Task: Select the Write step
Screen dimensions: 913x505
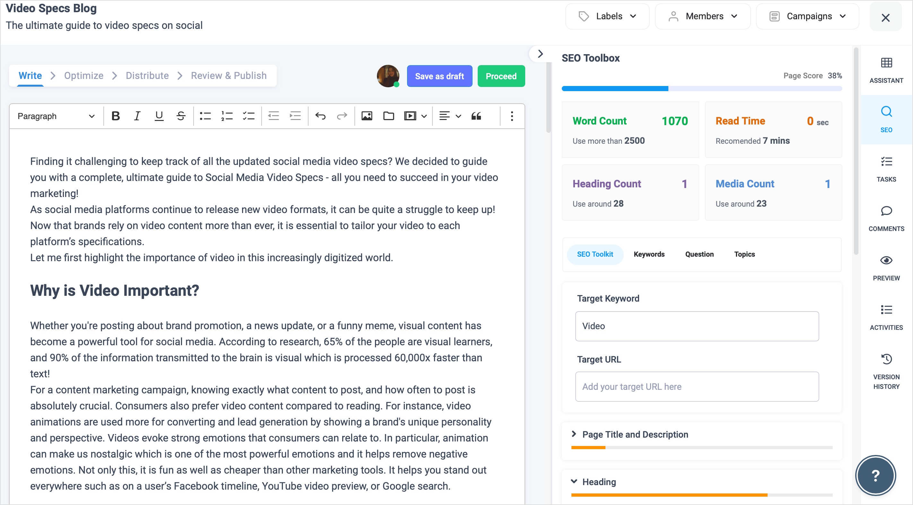Action: pyautogui.click(x=30, y=76)
